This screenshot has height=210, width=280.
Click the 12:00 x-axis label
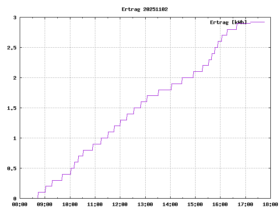tap(120, 204)
